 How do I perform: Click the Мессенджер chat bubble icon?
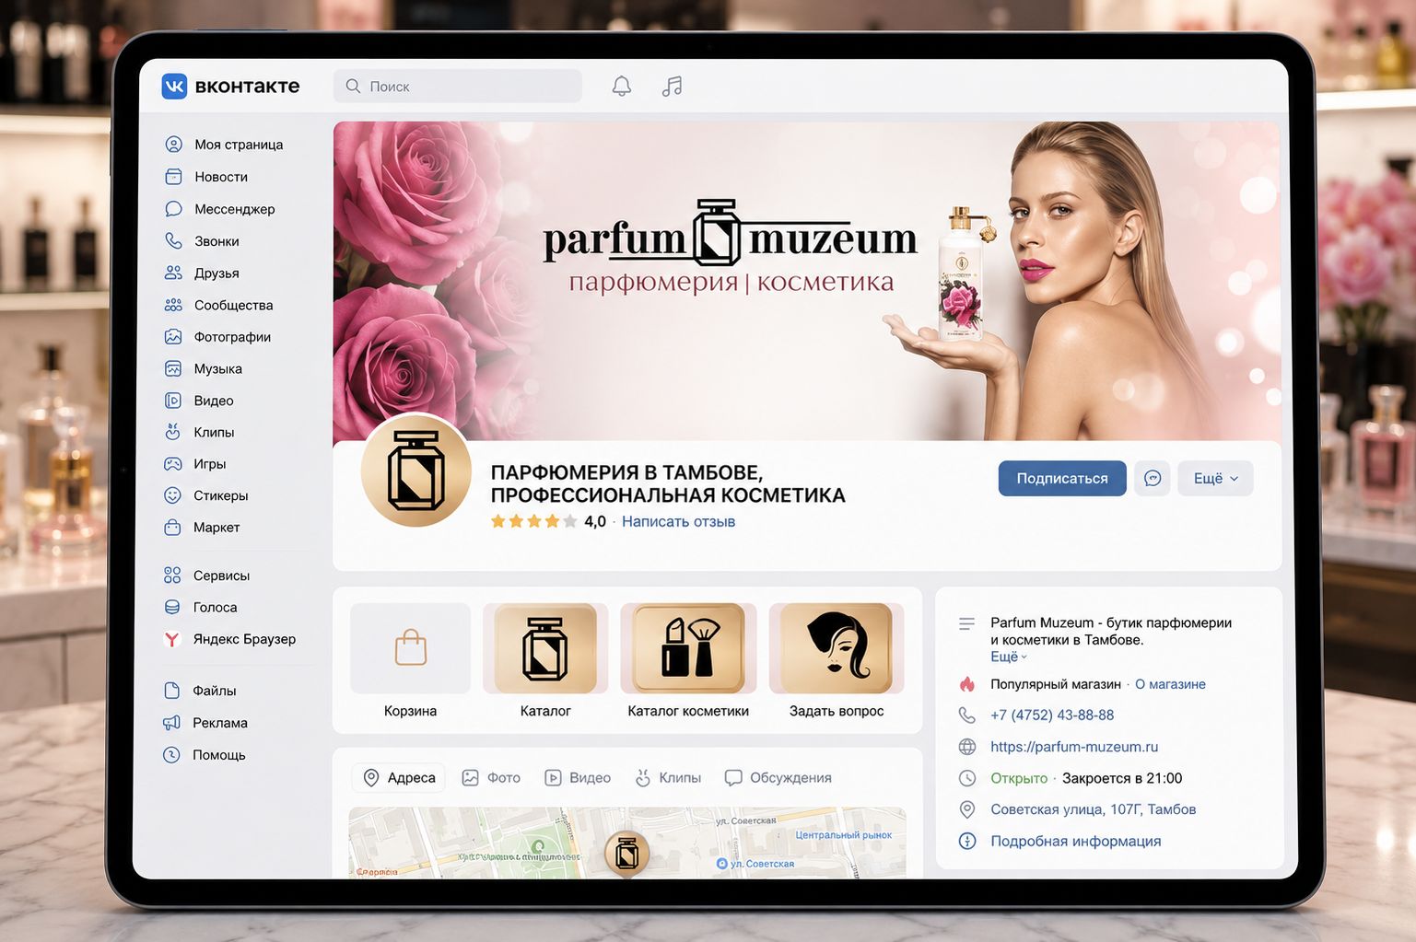[173, 209]
